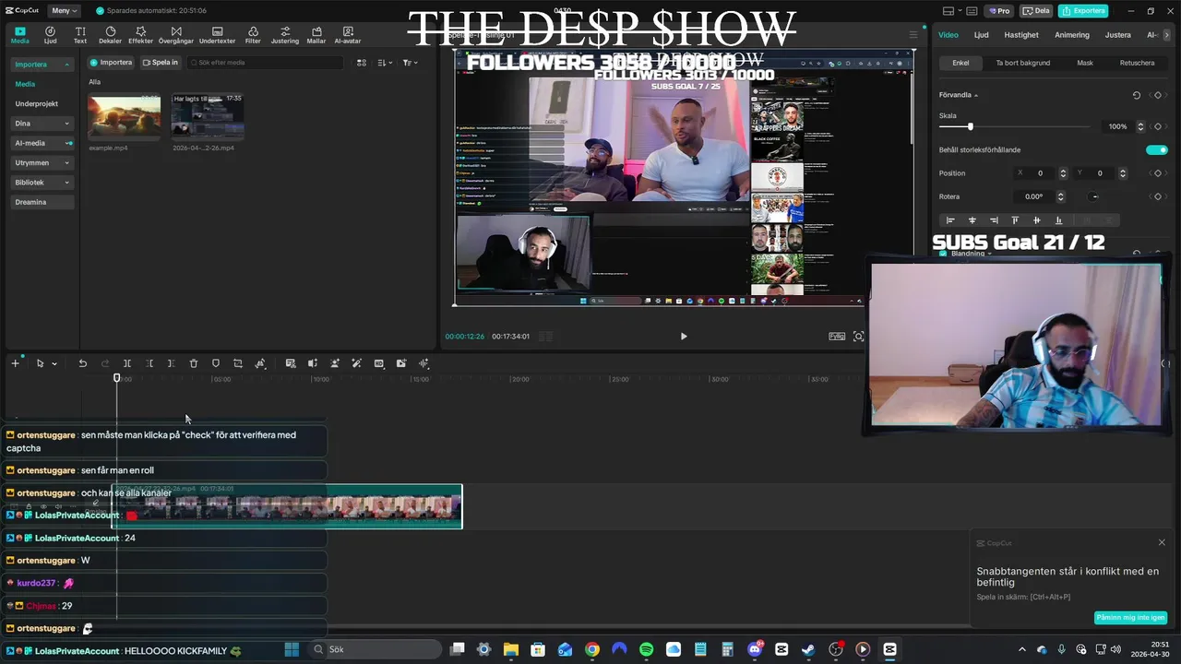Viewport: 1181px width, 664px height.
Task: Add a marker with shield icon
Action: point(216,363)
